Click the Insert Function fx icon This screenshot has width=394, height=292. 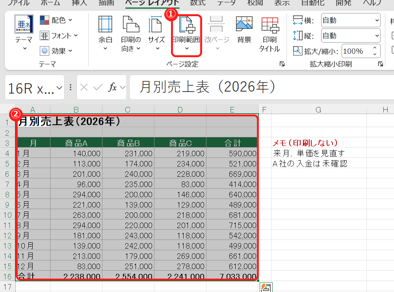112,87
